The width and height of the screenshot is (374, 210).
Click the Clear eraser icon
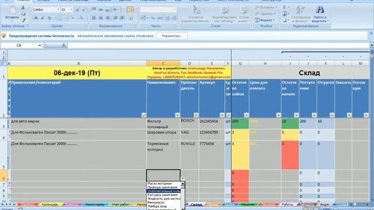click(285, 20)
